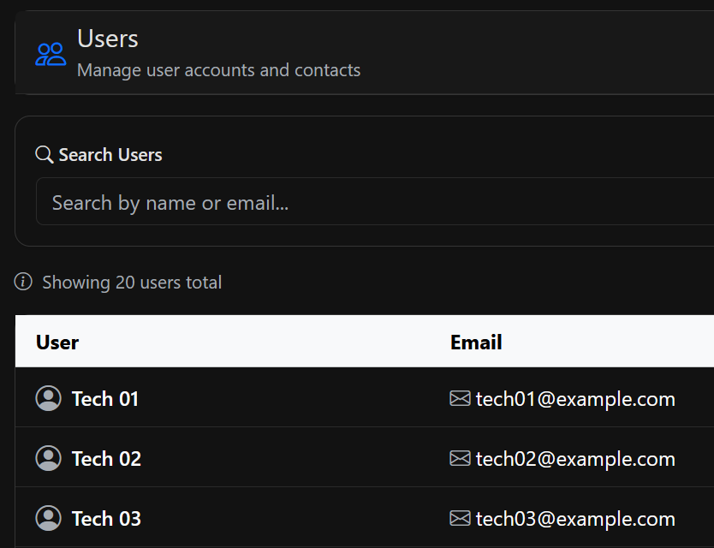Click the Users page heading
This screenshot has width=714, height=548.
tap(108, 39)
